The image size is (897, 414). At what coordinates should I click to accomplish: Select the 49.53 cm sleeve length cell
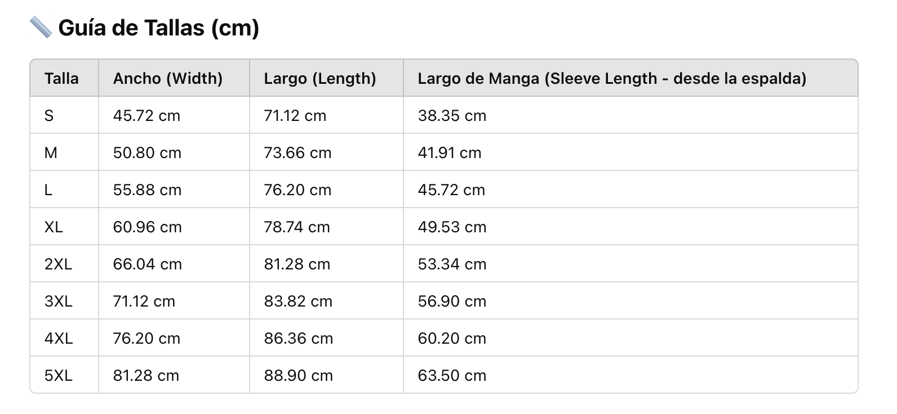pos(452,227)
